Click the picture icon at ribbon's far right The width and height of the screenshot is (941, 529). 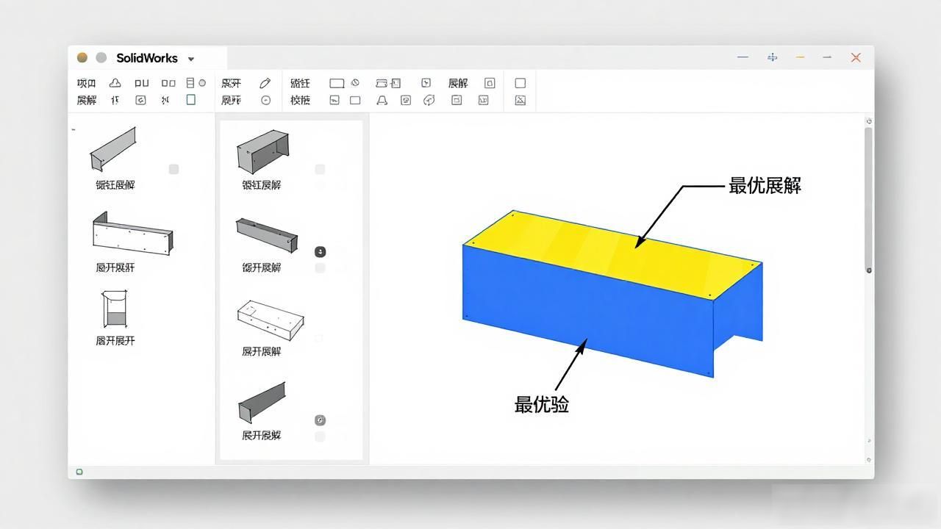pyautogui.click(x=520, y=100)
